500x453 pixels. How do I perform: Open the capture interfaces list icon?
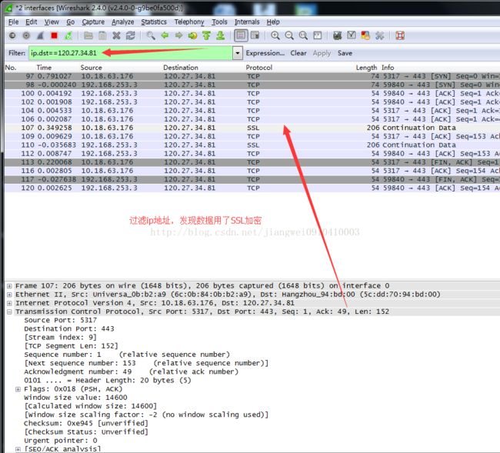pos(12,35)
